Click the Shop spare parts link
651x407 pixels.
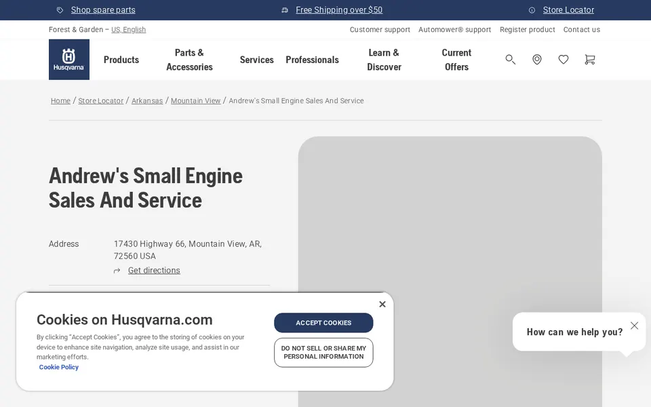[x=103, y=10]
